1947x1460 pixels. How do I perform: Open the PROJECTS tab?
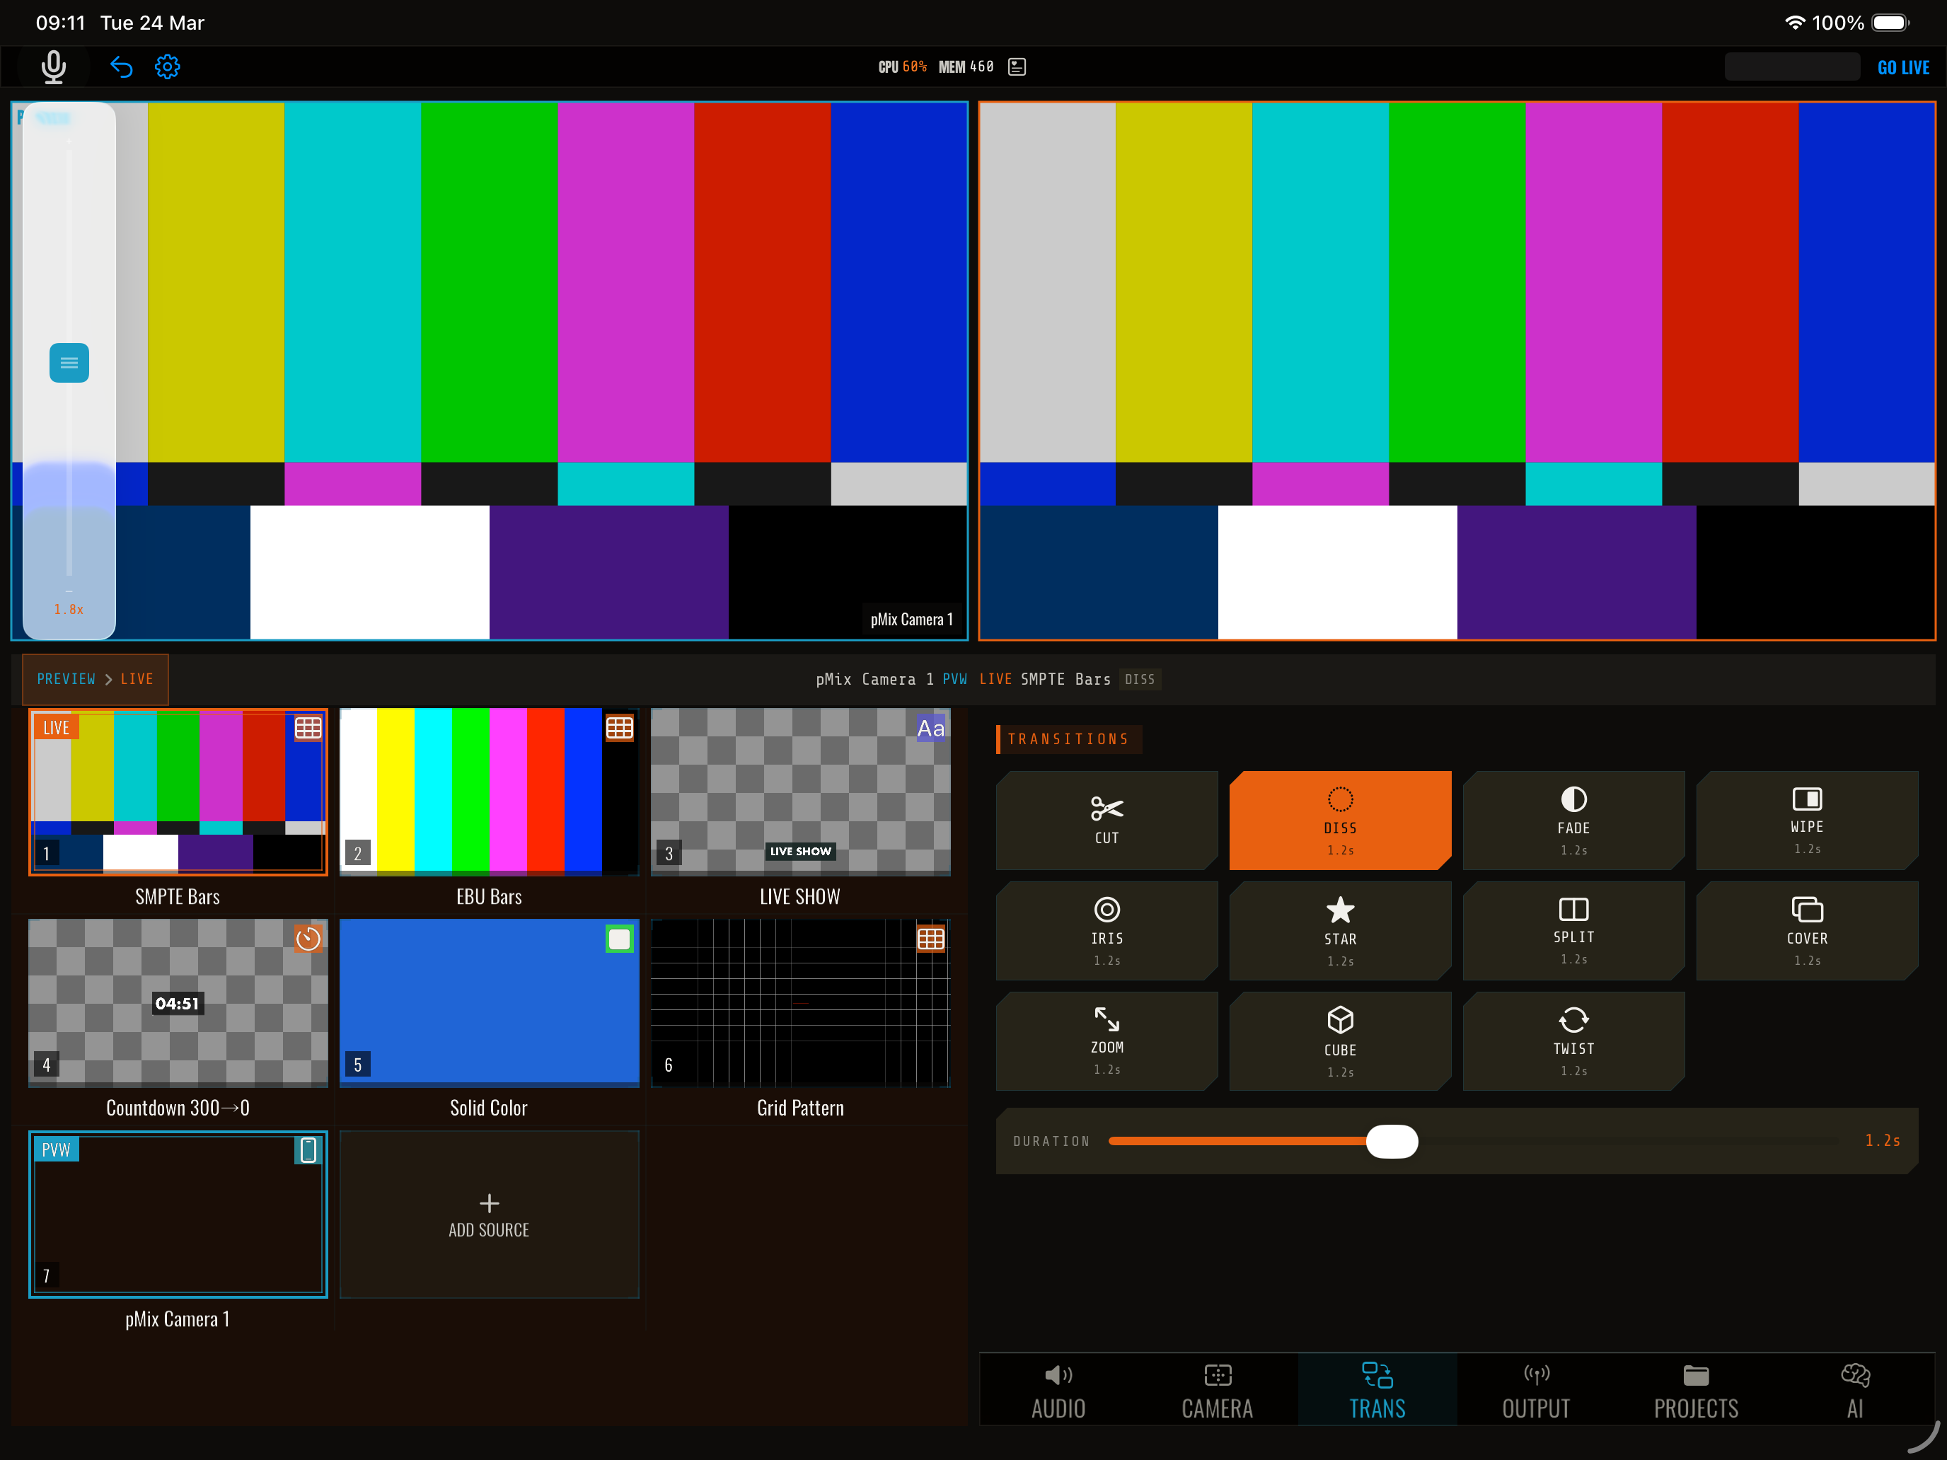(x=1695, y=1391)
